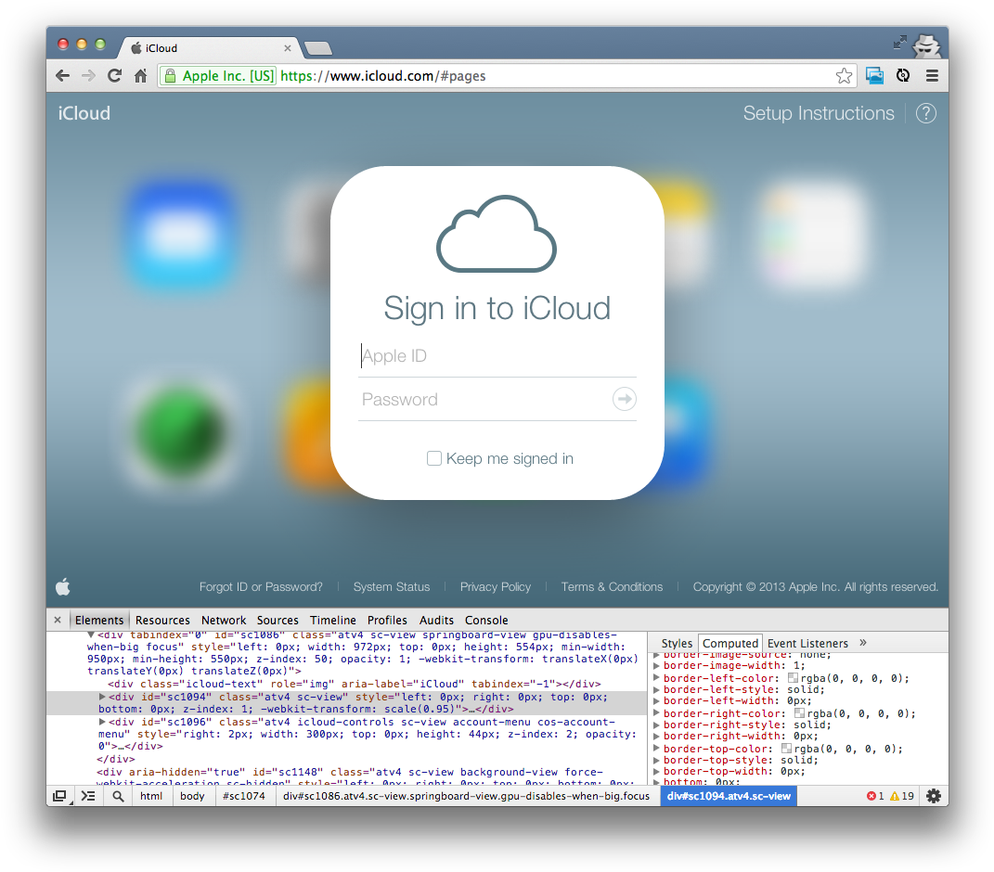Screen dimensions: 994x872
Task: Expand the div#sc1094 element node
Action: [x=103, y=697]
